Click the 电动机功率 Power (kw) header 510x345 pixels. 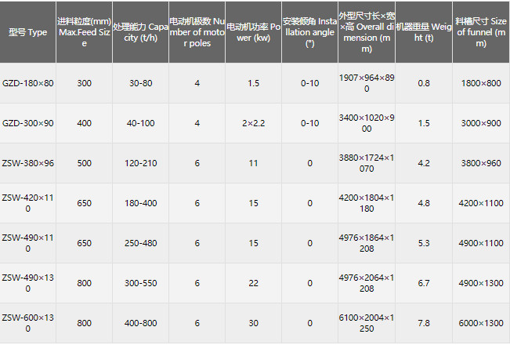(253, 32)
